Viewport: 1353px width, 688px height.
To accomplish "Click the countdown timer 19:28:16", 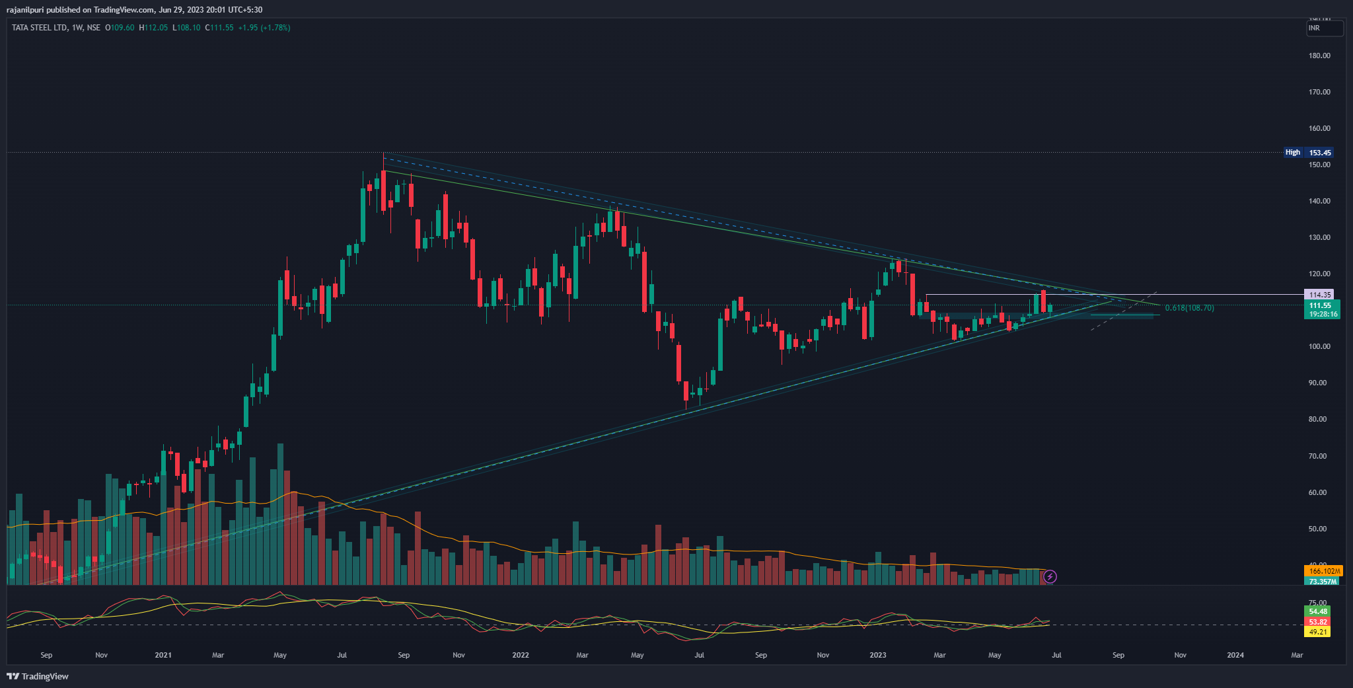I will coord(1322,315).
